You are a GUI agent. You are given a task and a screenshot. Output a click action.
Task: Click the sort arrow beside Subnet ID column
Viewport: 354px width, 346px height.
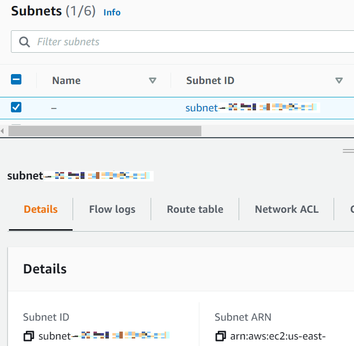[x=339, y=81]
